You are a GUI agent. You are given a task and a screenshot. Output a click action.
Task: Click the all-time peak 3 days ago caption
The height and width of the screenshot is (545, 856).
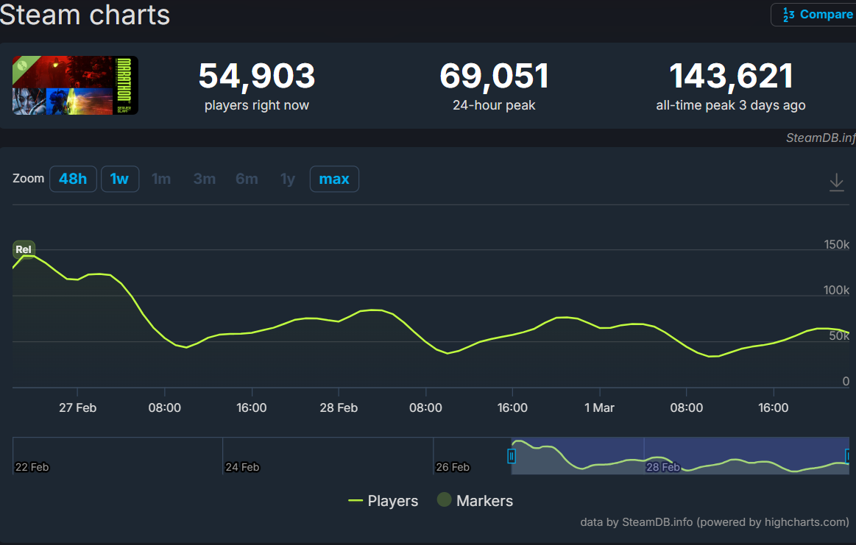click(x=731, y=105)
